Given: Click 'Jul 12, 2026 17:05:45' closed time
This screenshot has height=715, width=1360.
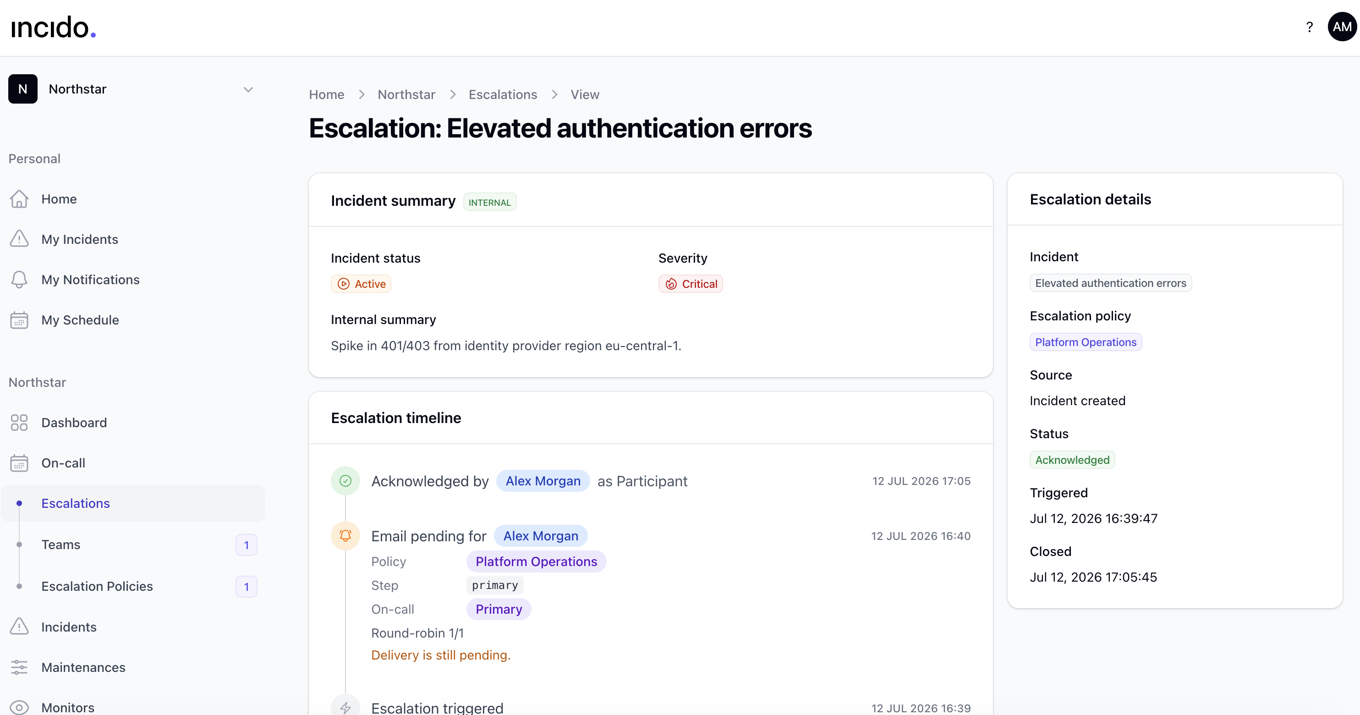Looking at the screenshot, I should pos(1093,577).
